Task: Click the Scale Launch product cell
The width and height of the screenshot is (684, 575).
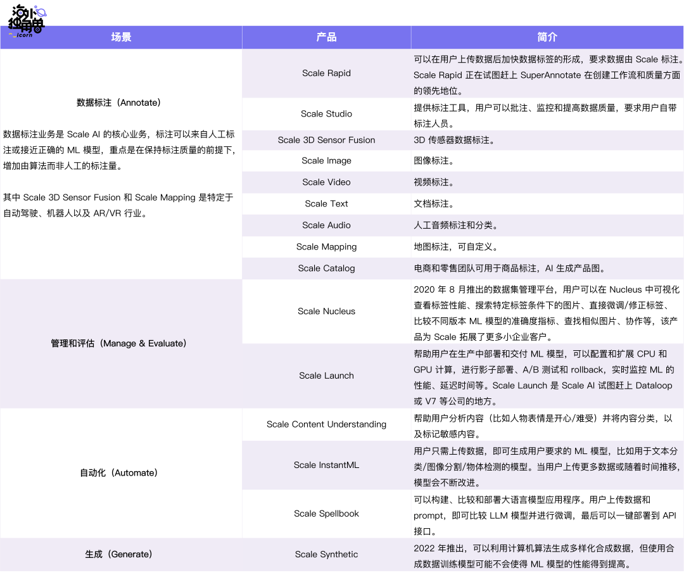Action: 326,376
